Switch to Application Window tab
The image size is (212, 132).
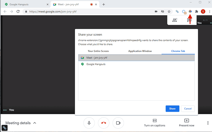click(140, 51)
